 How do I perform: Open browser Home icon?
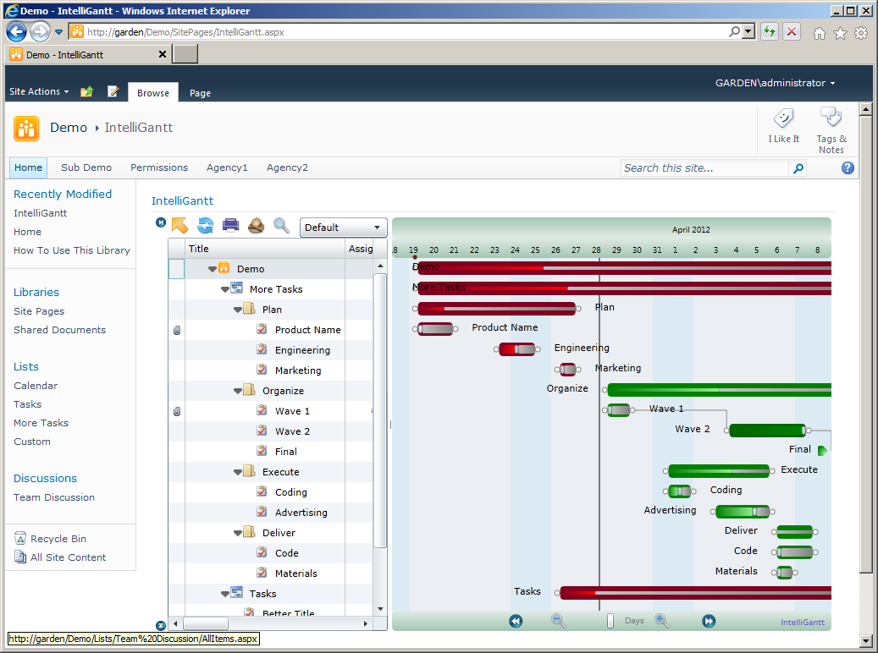pyautogui.click(x=820, y=34)
